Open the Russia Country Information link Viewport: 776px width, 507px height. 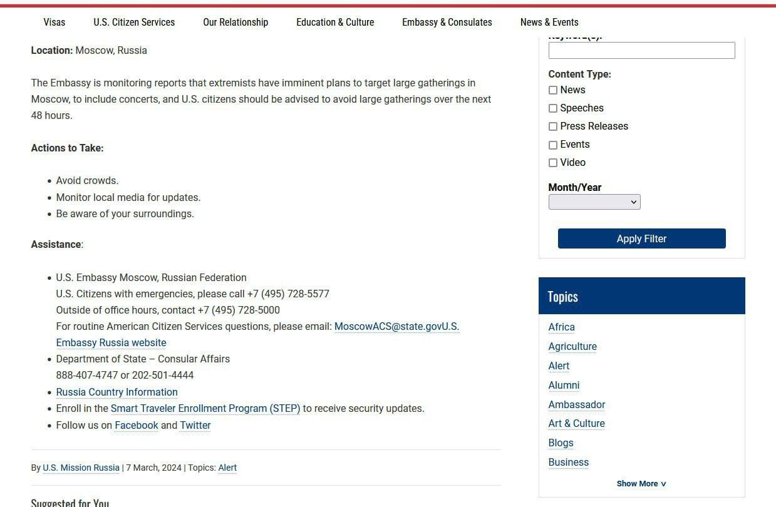pos(116,392)
